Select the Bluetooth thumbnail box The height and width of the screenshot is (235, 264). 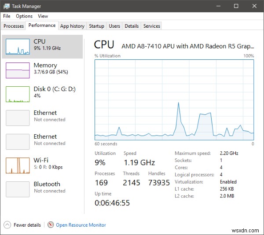[x=18, y=189]
